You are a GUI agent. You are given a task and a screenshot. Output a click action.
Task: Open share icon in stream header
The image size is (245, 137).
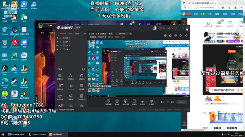(186, 35)
